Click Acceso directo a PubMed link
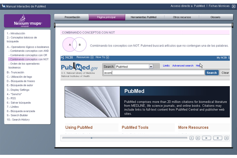237x158 pixels. pos(188,6)
